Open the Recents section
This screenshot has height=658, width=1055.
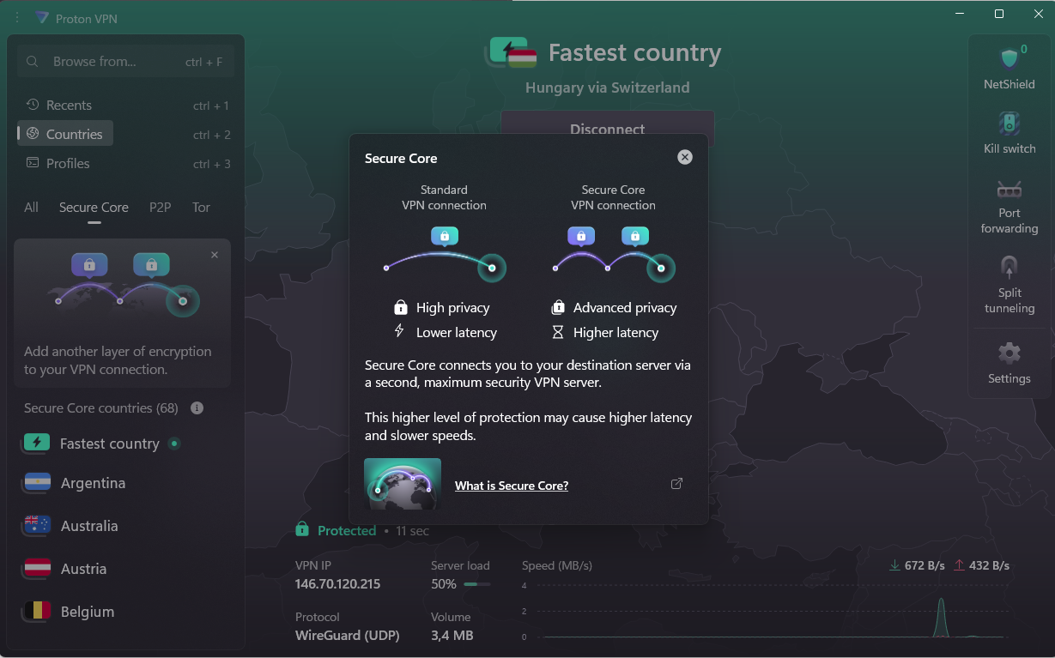[x=125, y=105]
